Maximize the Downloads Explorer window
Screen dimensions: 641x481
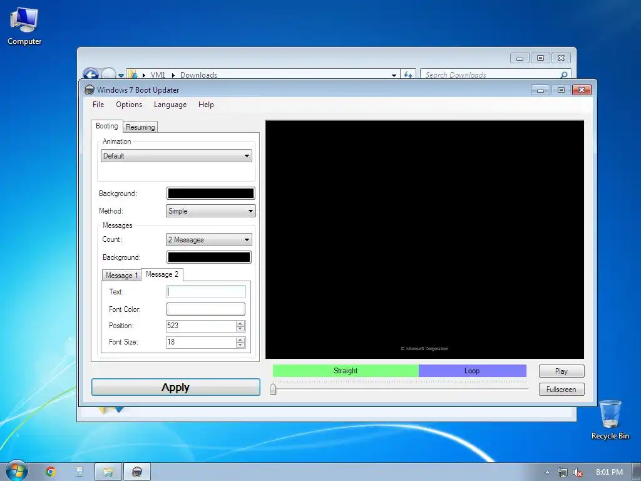click(x=540, y=58)
